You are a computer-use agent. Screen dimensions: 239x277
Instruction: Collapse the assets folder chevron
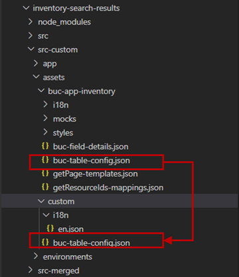pos(36,77)
